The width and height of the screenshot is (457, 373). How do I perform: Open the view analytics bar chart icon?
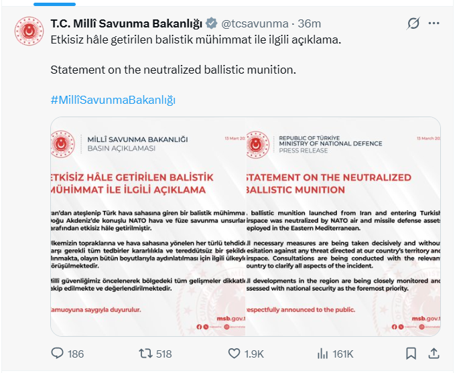click(322, 353)
